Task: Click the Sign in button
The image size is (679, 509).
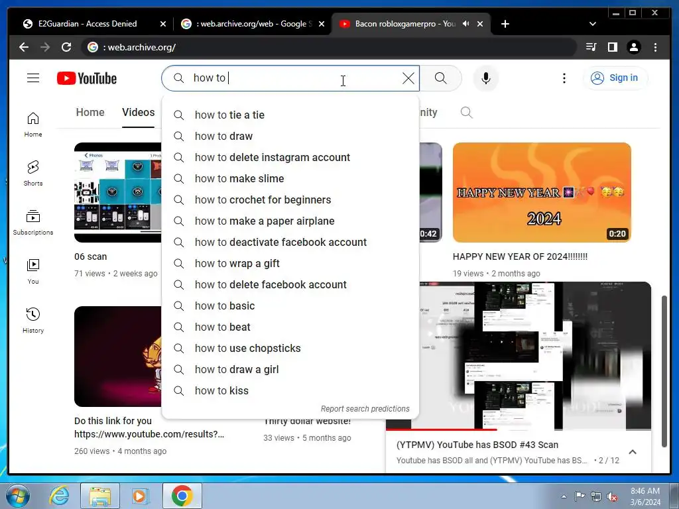Action: pyautogui.click(x=615, y=78)
